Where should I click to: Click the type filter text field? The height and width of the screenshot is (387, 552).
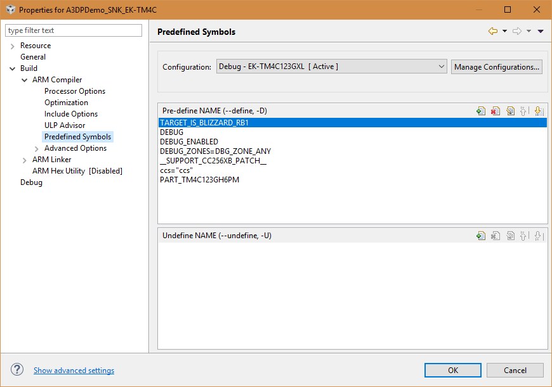pyautogui.click(x=74, y=30)
